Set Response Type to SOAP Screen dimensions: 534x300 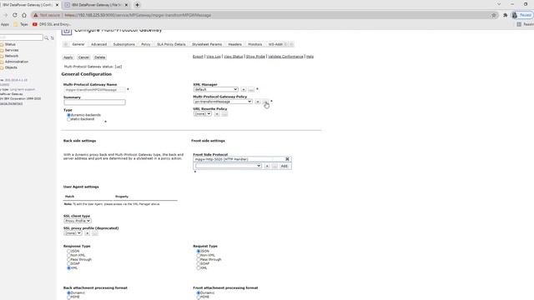click(x=68, y=263)
